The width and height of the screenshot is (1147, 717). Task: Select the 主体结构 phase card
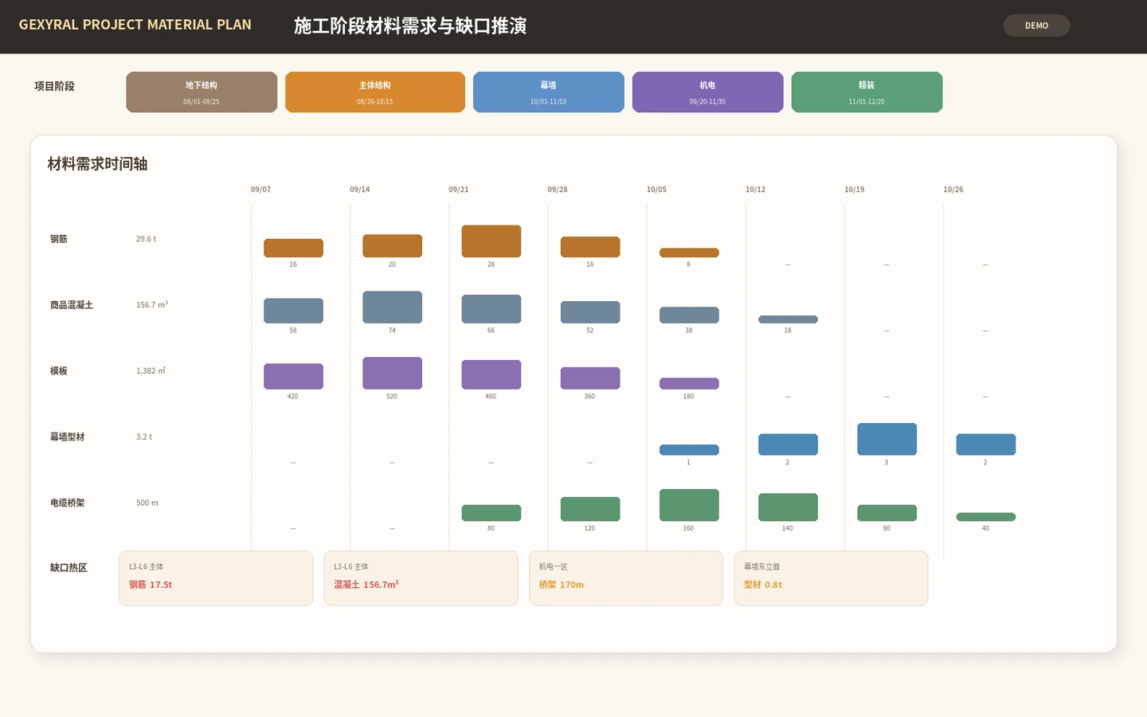tap(375, 92)
